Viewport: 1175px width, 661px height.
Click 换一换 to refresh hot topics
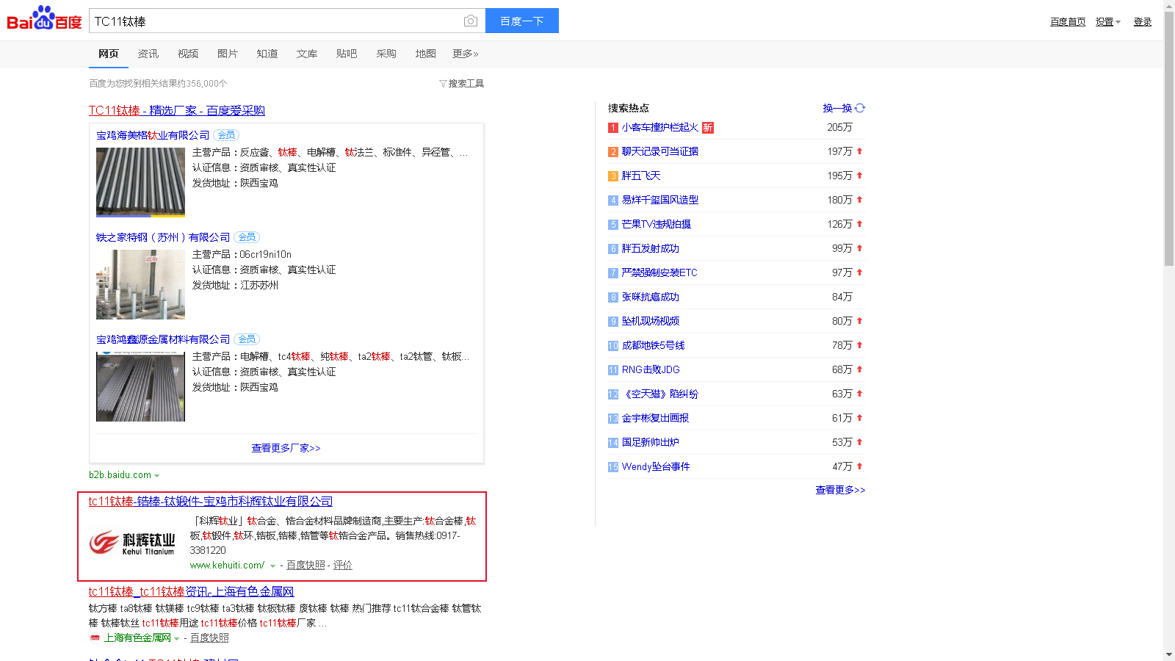[x=838, y=108]
